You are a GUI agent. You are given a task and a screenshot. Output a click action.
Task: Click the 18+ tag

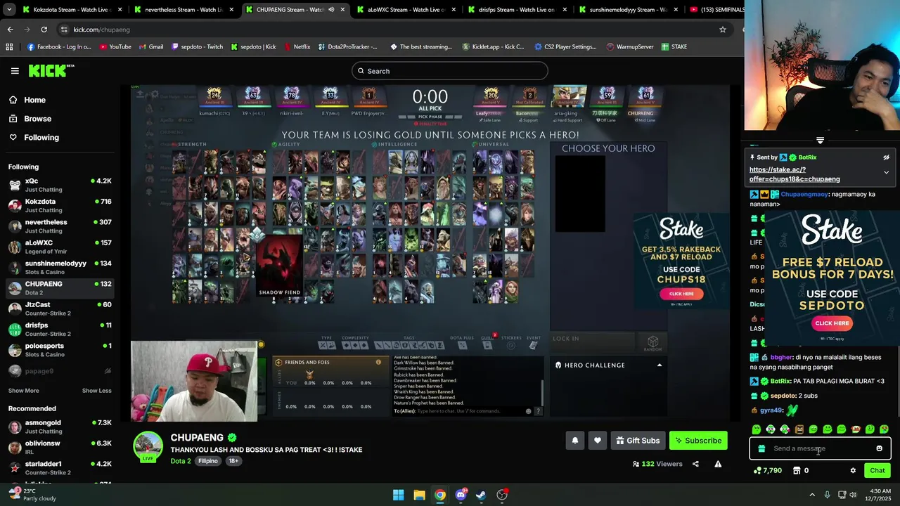tap(233, 461)
